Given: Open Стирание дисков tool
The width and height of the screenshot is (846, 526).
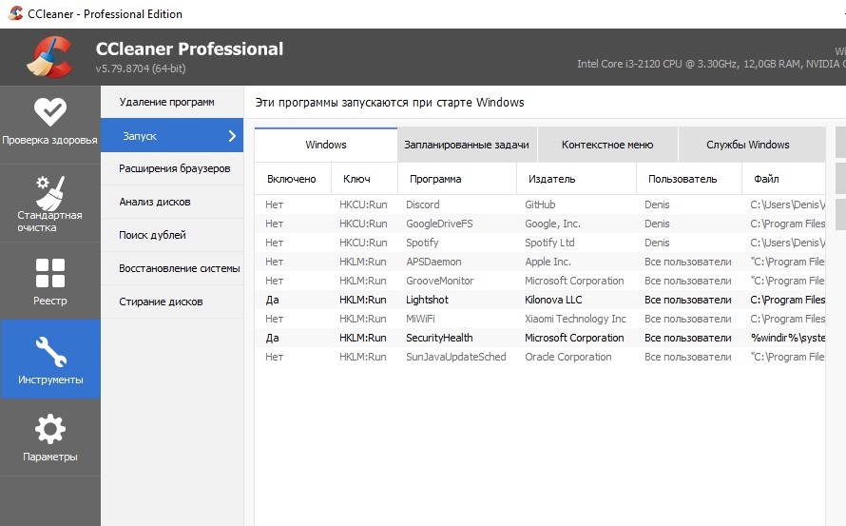Looking at the screenshot, I should [x=172, y=302].
